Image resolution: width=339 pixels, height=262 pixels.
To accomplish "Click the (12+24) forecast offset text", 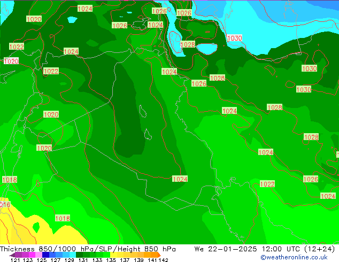I will [319, 249].
